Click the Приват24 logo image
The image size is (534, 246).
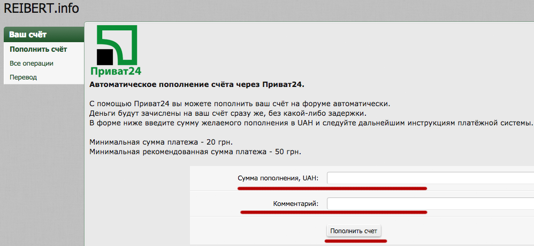pos(116,50)
